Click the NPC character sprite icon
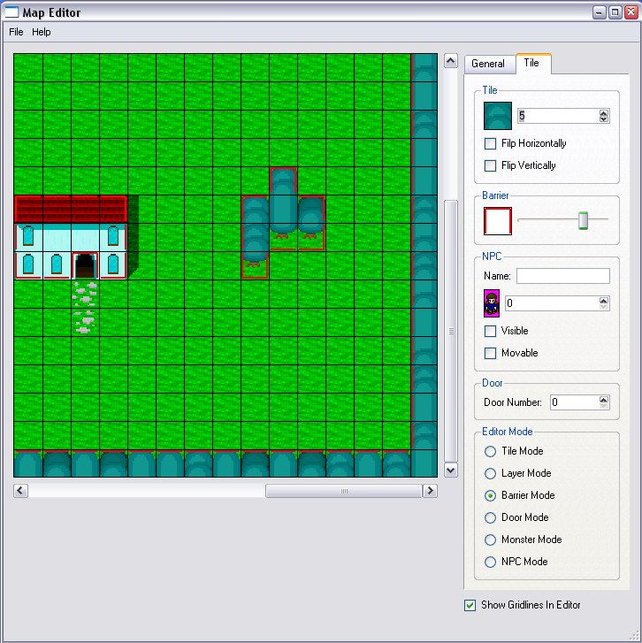 492,302
